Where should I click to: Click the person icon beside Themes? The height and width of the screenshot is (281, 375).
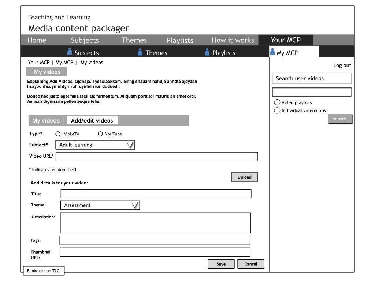[x=140, y=52]
